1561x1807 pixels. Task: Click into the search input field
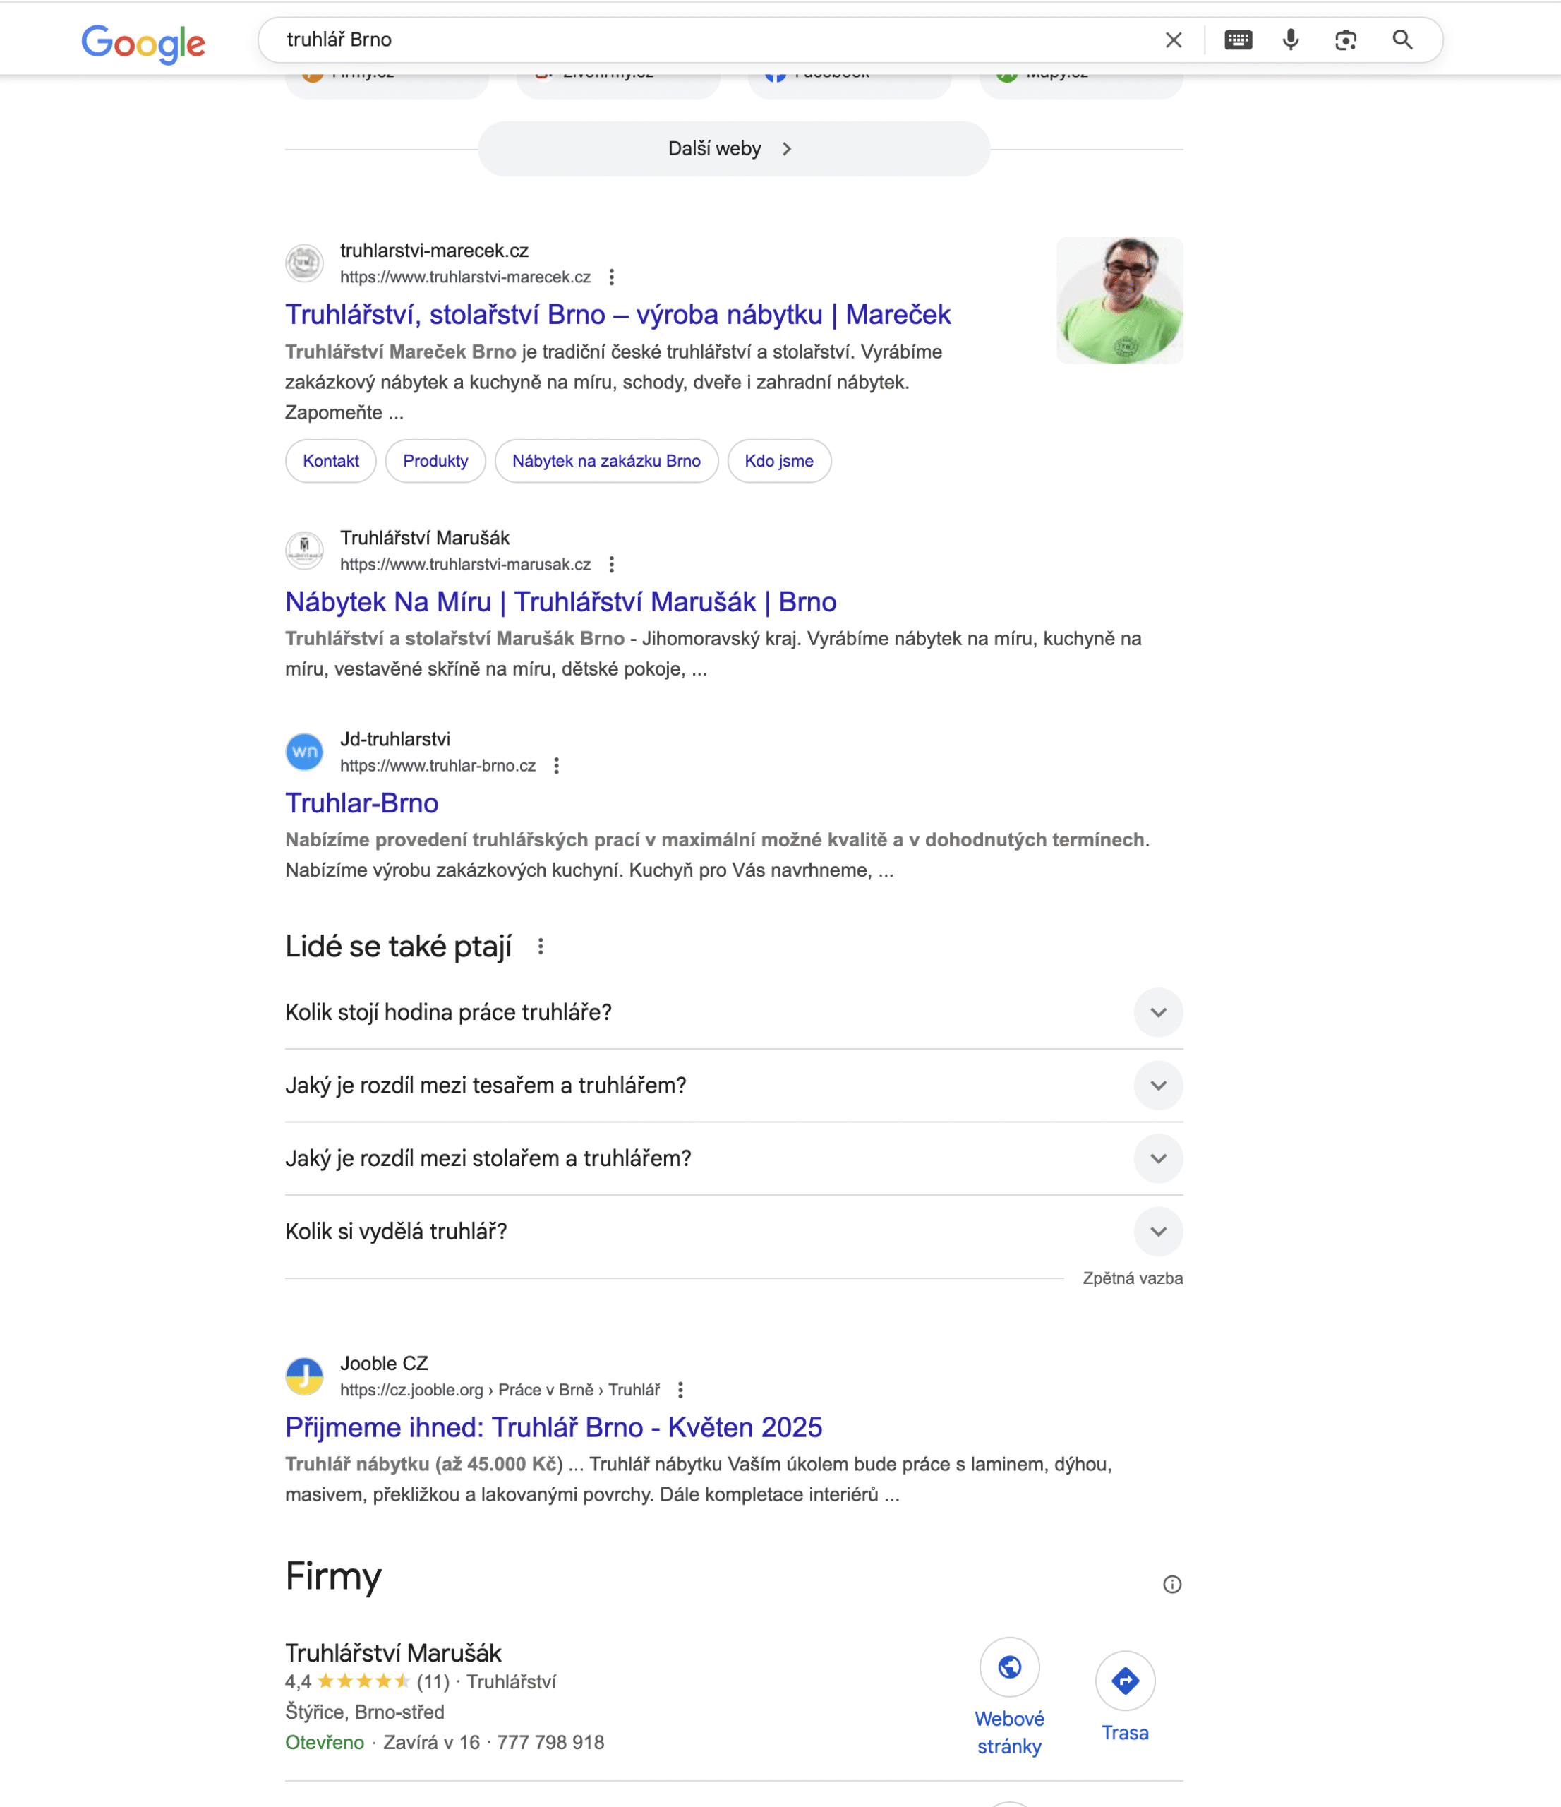[x=715, y=40]
